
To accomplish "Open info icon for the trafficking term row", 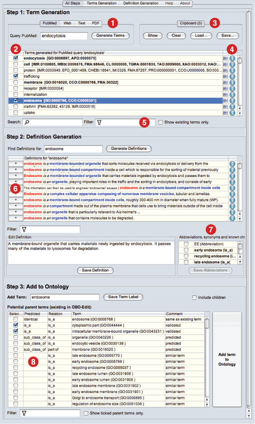I will [x=232, y=77].
